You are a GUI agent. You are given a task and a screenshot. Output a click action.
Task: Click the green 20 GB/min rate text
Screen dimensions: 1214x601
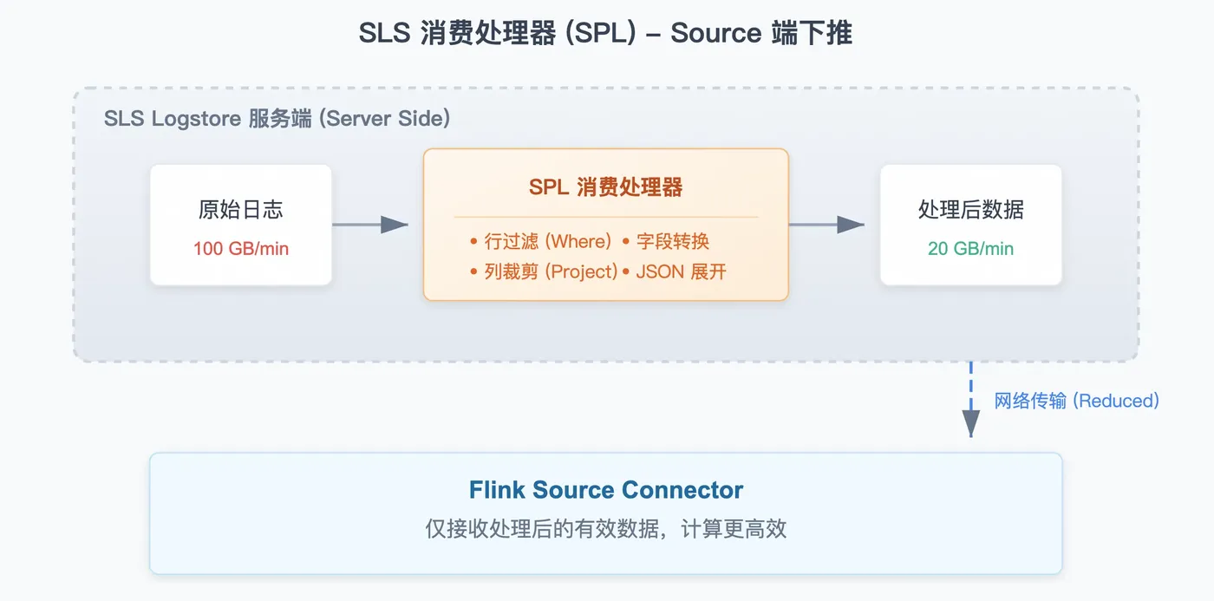coord(970,249)
